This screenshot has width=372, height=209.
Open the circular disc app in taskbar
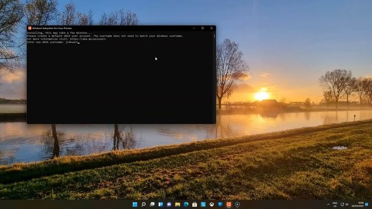pyautogui.click(x=237, y=204)
